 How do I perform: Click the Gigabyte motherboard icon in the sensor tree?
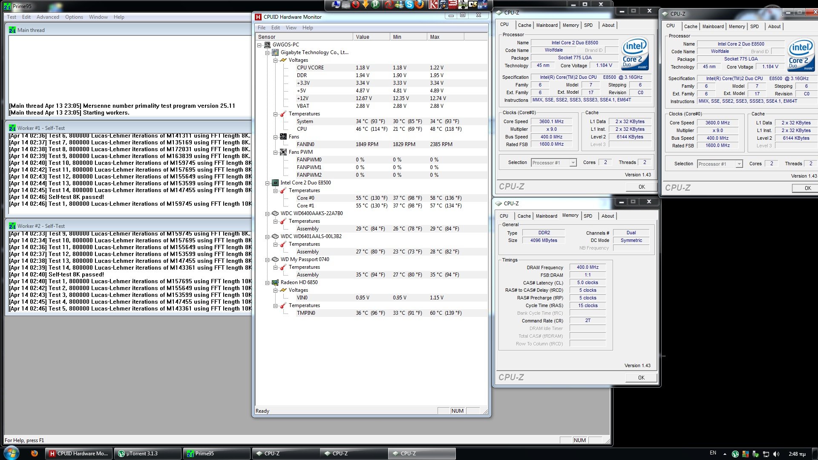point(275,52)
